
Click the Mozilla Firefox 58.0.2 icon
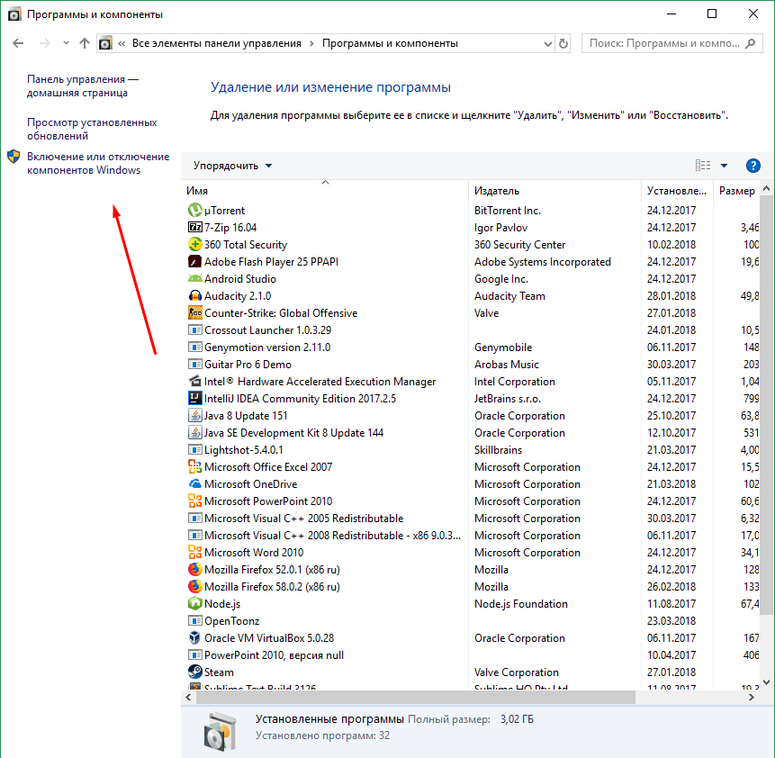pyautogui.click(x=194, y=586)
